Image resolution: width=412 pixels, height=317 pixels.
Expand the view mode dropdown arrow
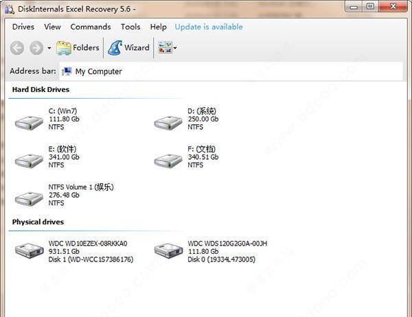(x=175, y=48)
